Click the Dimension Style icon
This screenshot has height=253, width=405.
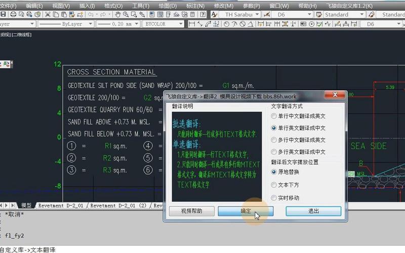[267, 15]
